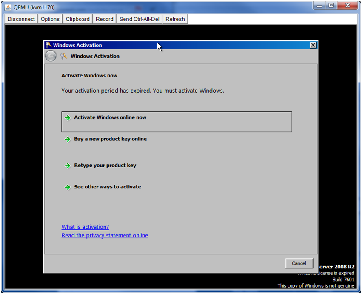Click the Java icon in the QEMU title bar
362x294 pixels.
click(x=8, y=7)
